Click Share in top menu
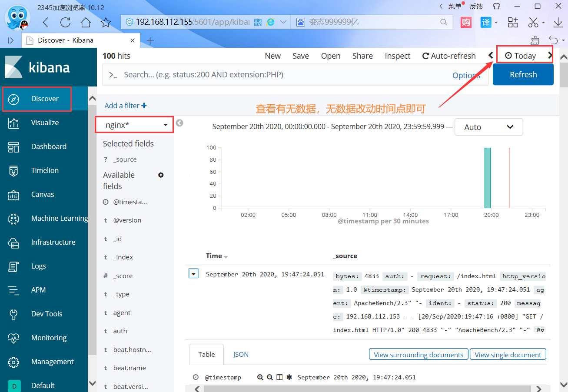This screenshot has width=568, height=392. point(362,56)
